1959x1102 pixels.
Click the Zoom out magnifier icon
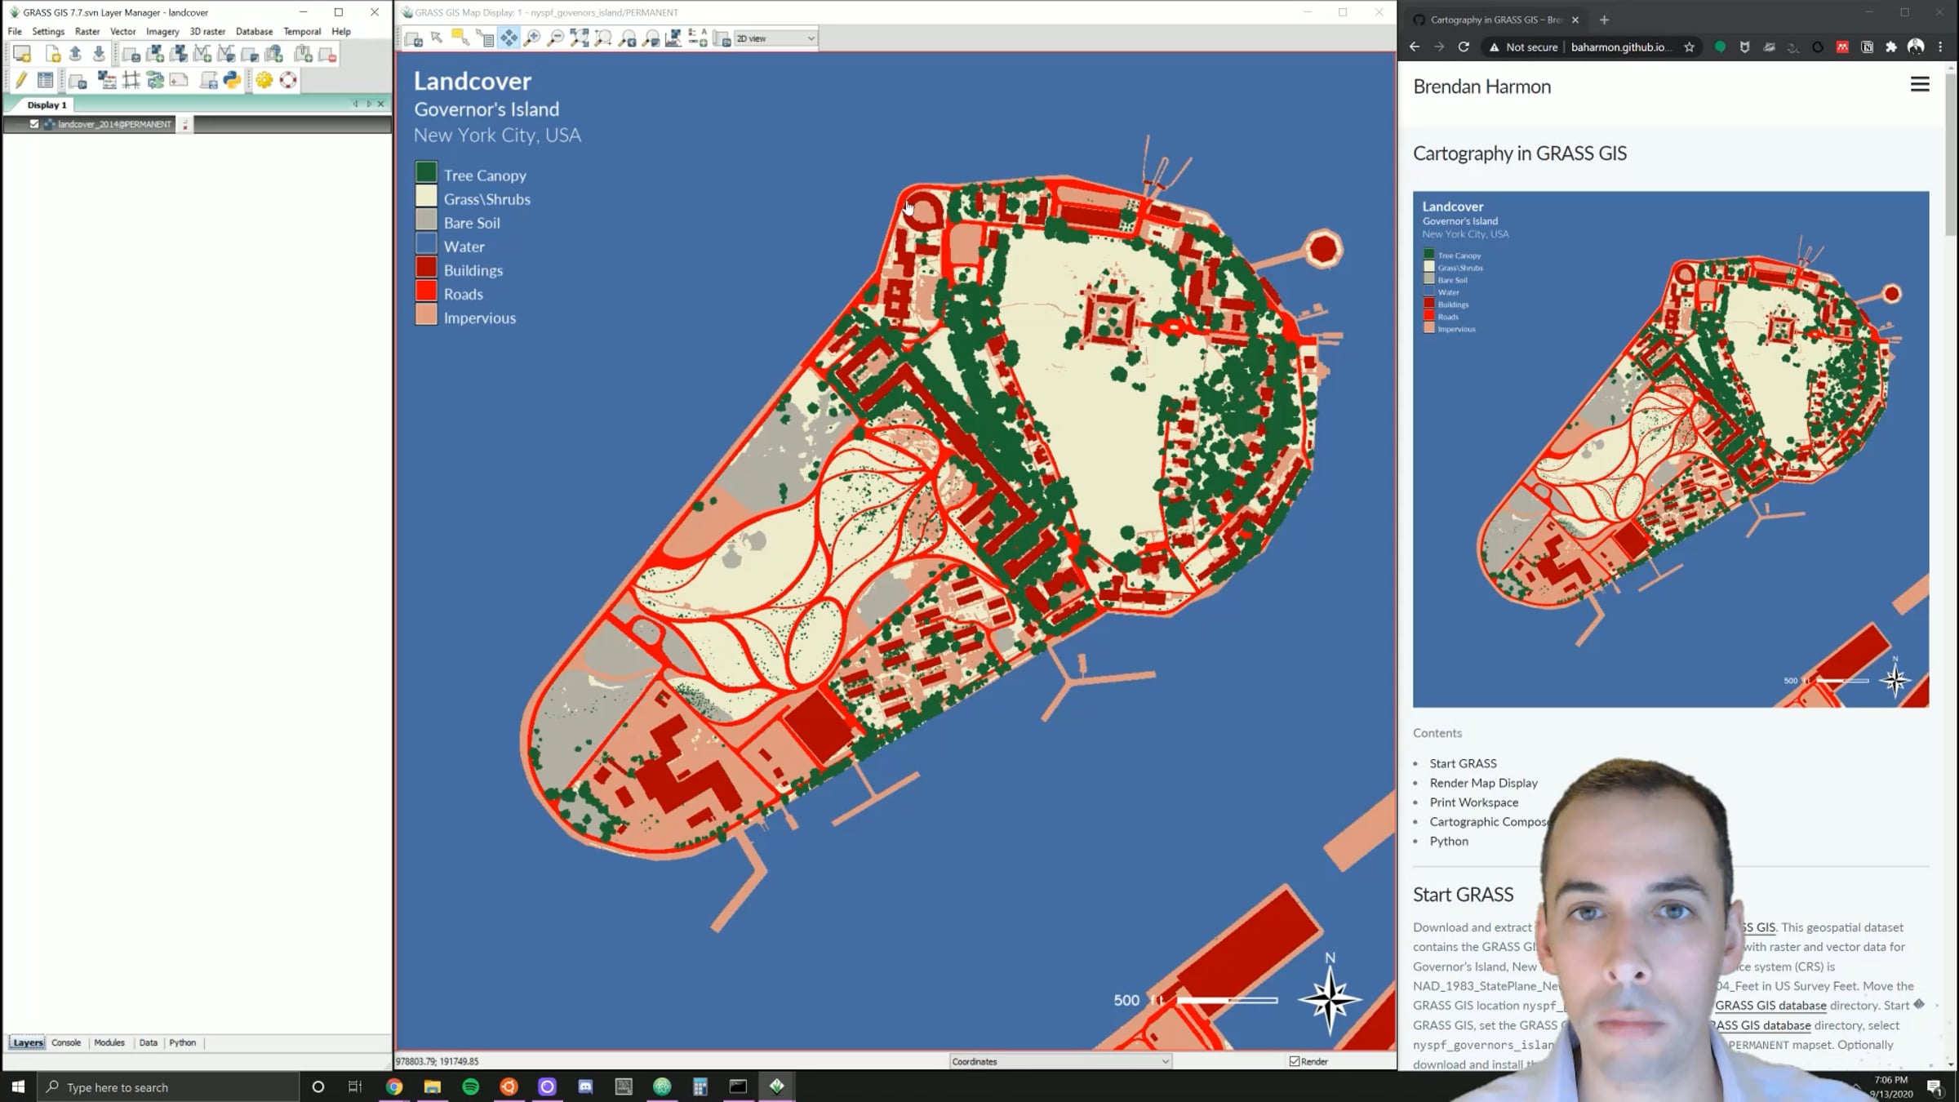point(556,38)
